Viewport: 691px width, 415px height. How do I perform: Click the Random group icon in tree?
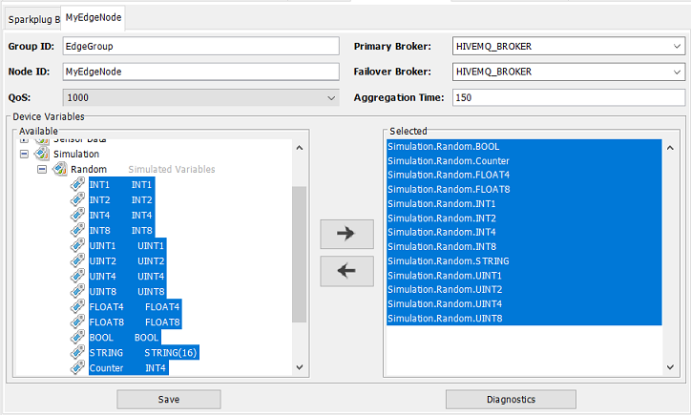coord(60,169)
